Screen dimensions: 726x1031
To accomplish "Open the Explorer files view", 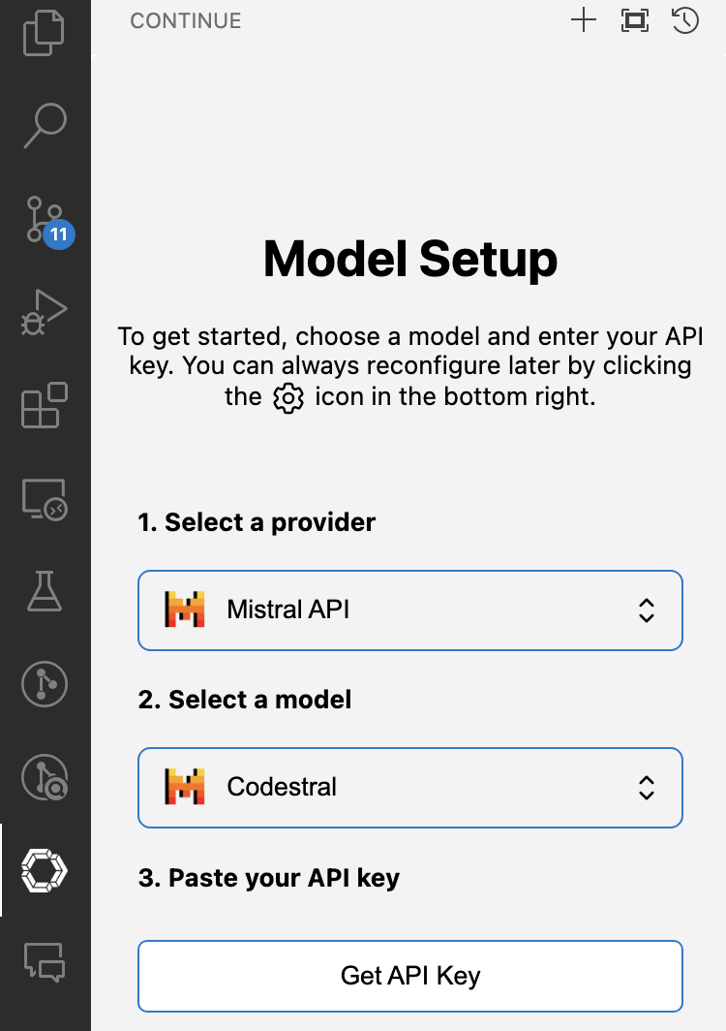I will [45, 30].
